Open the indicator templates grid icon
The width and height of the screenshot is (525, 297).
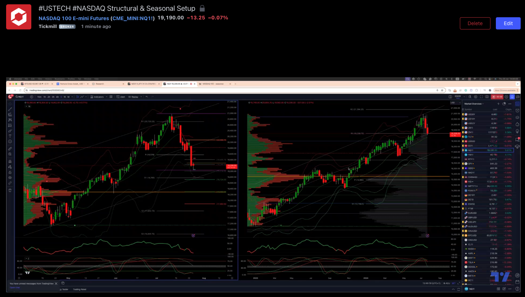coord(111,97)
